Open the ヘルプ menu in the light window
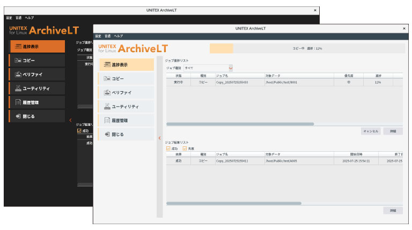The height and width of the screenshot is (230, 412). coord(118,36)
